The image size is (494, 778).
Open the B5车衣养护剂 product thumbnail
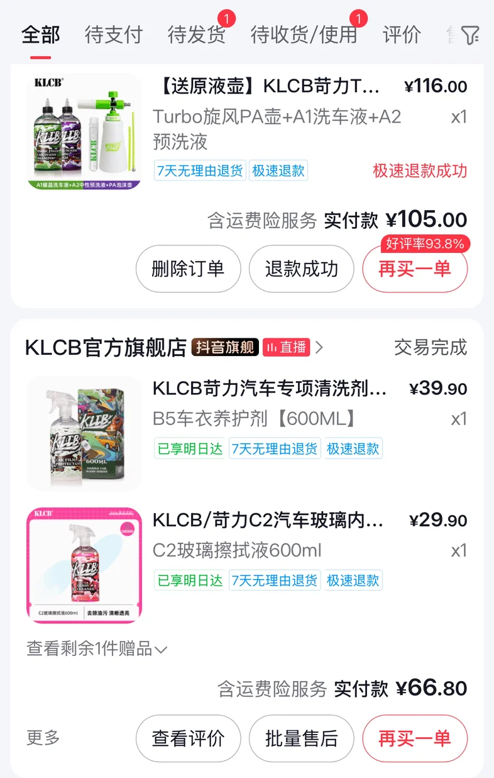[84, 433]
